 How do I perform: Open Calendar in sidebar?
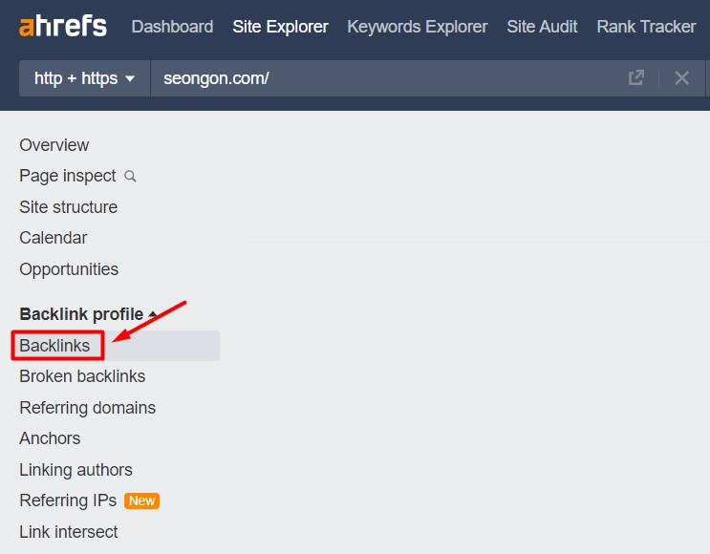coord(53,238)
